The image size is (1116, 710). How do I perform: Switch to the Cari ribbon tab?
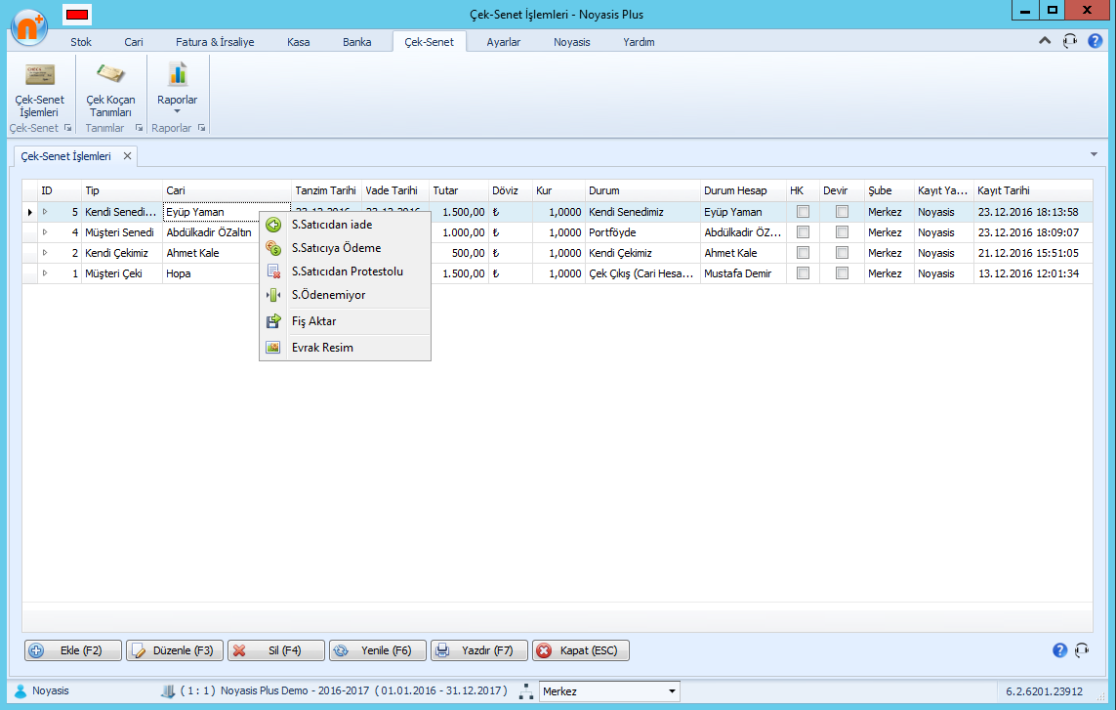click(x=134, y=42)
